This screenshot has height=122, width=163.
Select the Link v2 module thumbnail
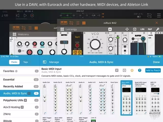coord(93,120)
